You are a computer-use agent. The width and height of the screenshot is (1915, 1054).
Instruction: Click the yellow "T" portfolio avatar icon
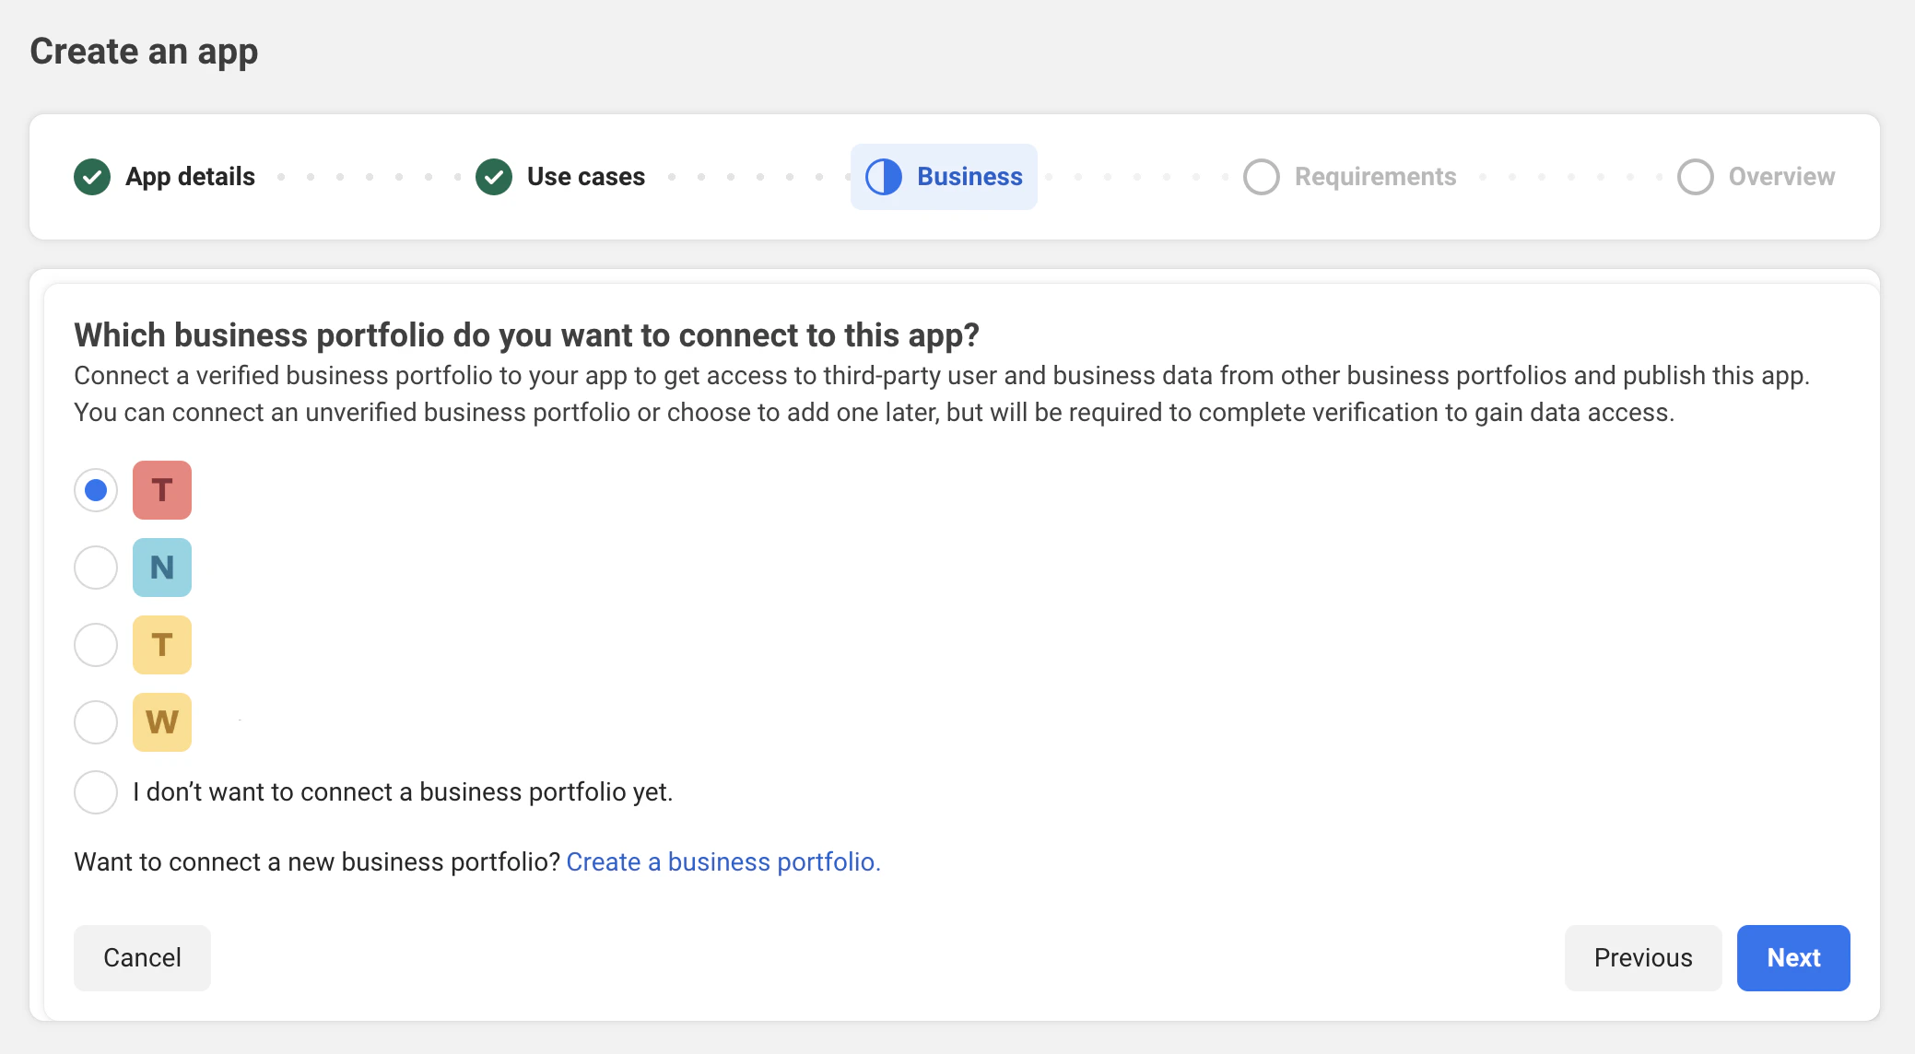(x=161, y=645)
